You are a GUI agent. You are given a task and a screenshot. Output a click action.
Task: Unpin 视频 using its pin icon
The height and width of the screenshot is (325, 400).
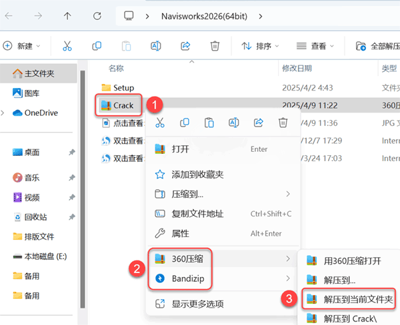(72, 197)
